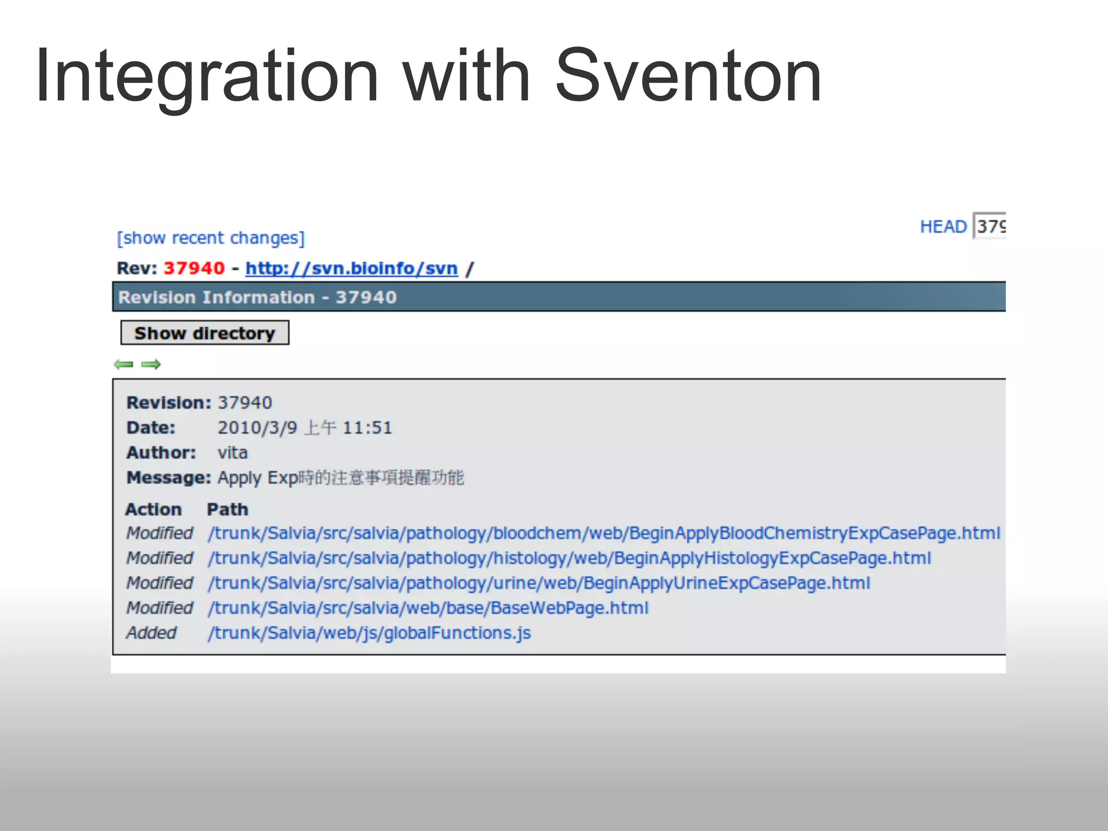Click the Path column header
The image size is (1108, 831).
click(x=228, y=509)
